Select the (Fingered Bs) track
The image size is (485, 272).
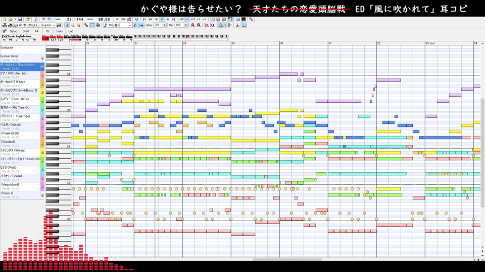[20, 135]
